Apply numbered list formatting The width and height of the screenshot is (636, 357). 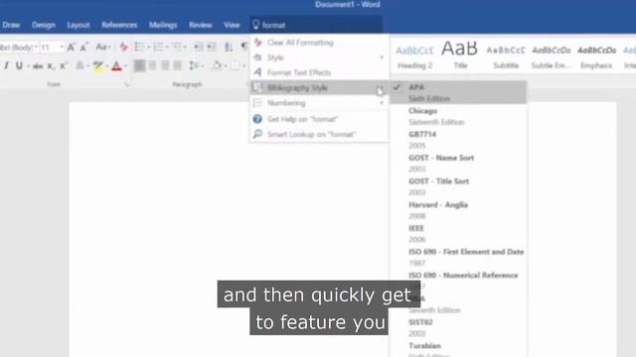click(158, 47)
